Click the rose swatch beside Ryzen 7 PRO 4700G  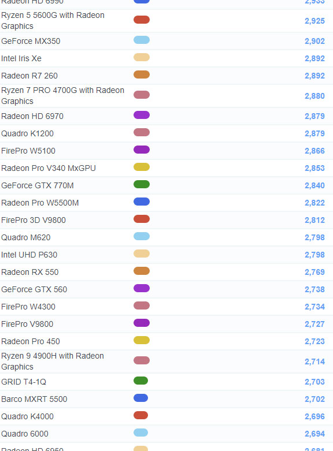142,95
